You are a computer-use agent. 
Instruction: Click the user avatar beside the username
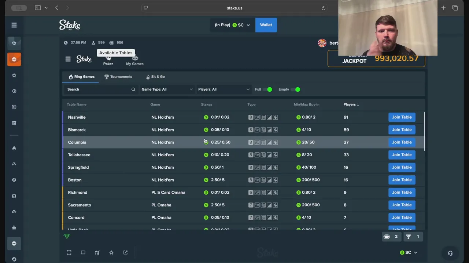[322, 43]
